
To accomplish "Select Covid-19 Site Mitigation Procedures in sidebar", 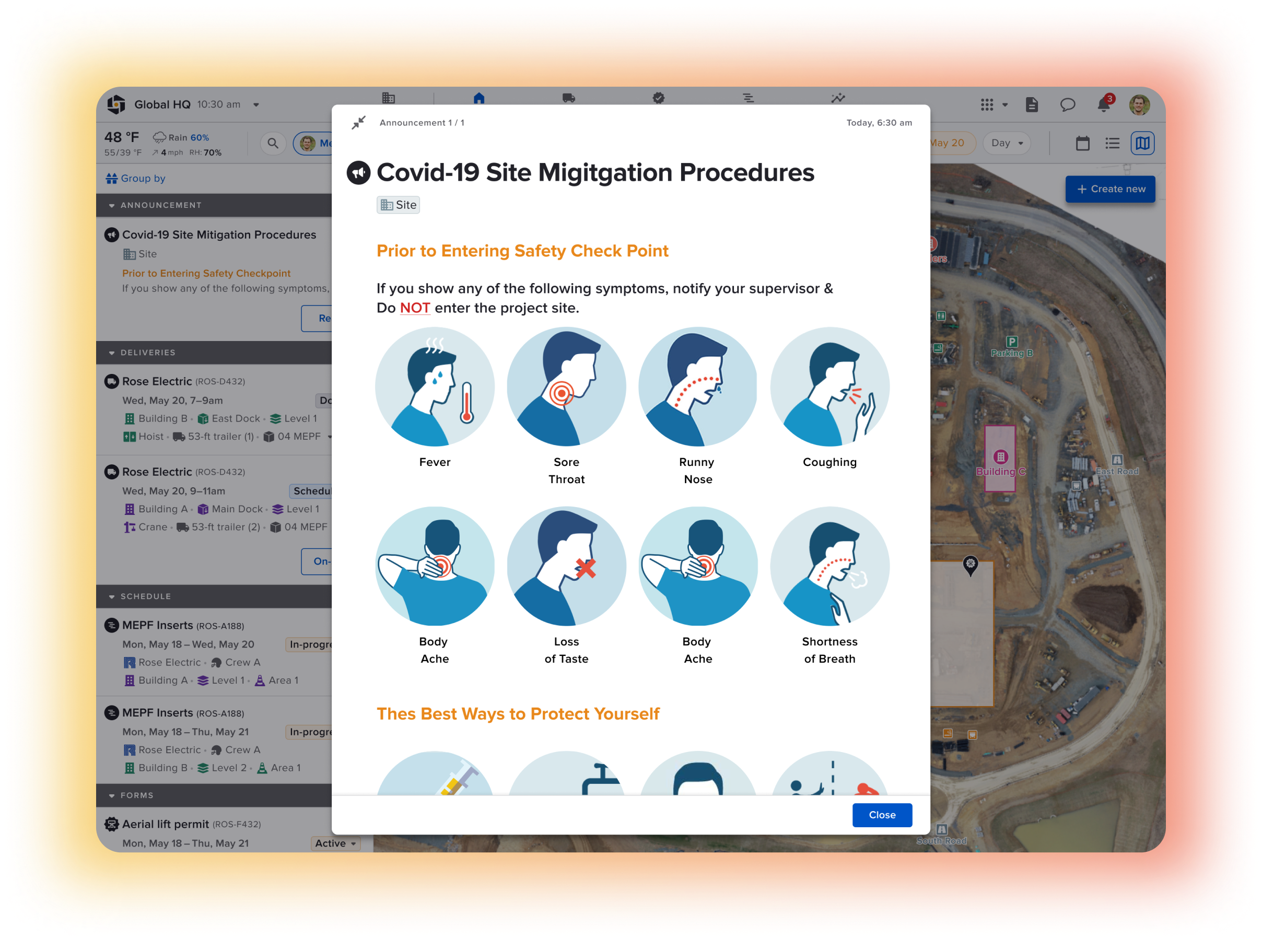I will click(219, 235).
